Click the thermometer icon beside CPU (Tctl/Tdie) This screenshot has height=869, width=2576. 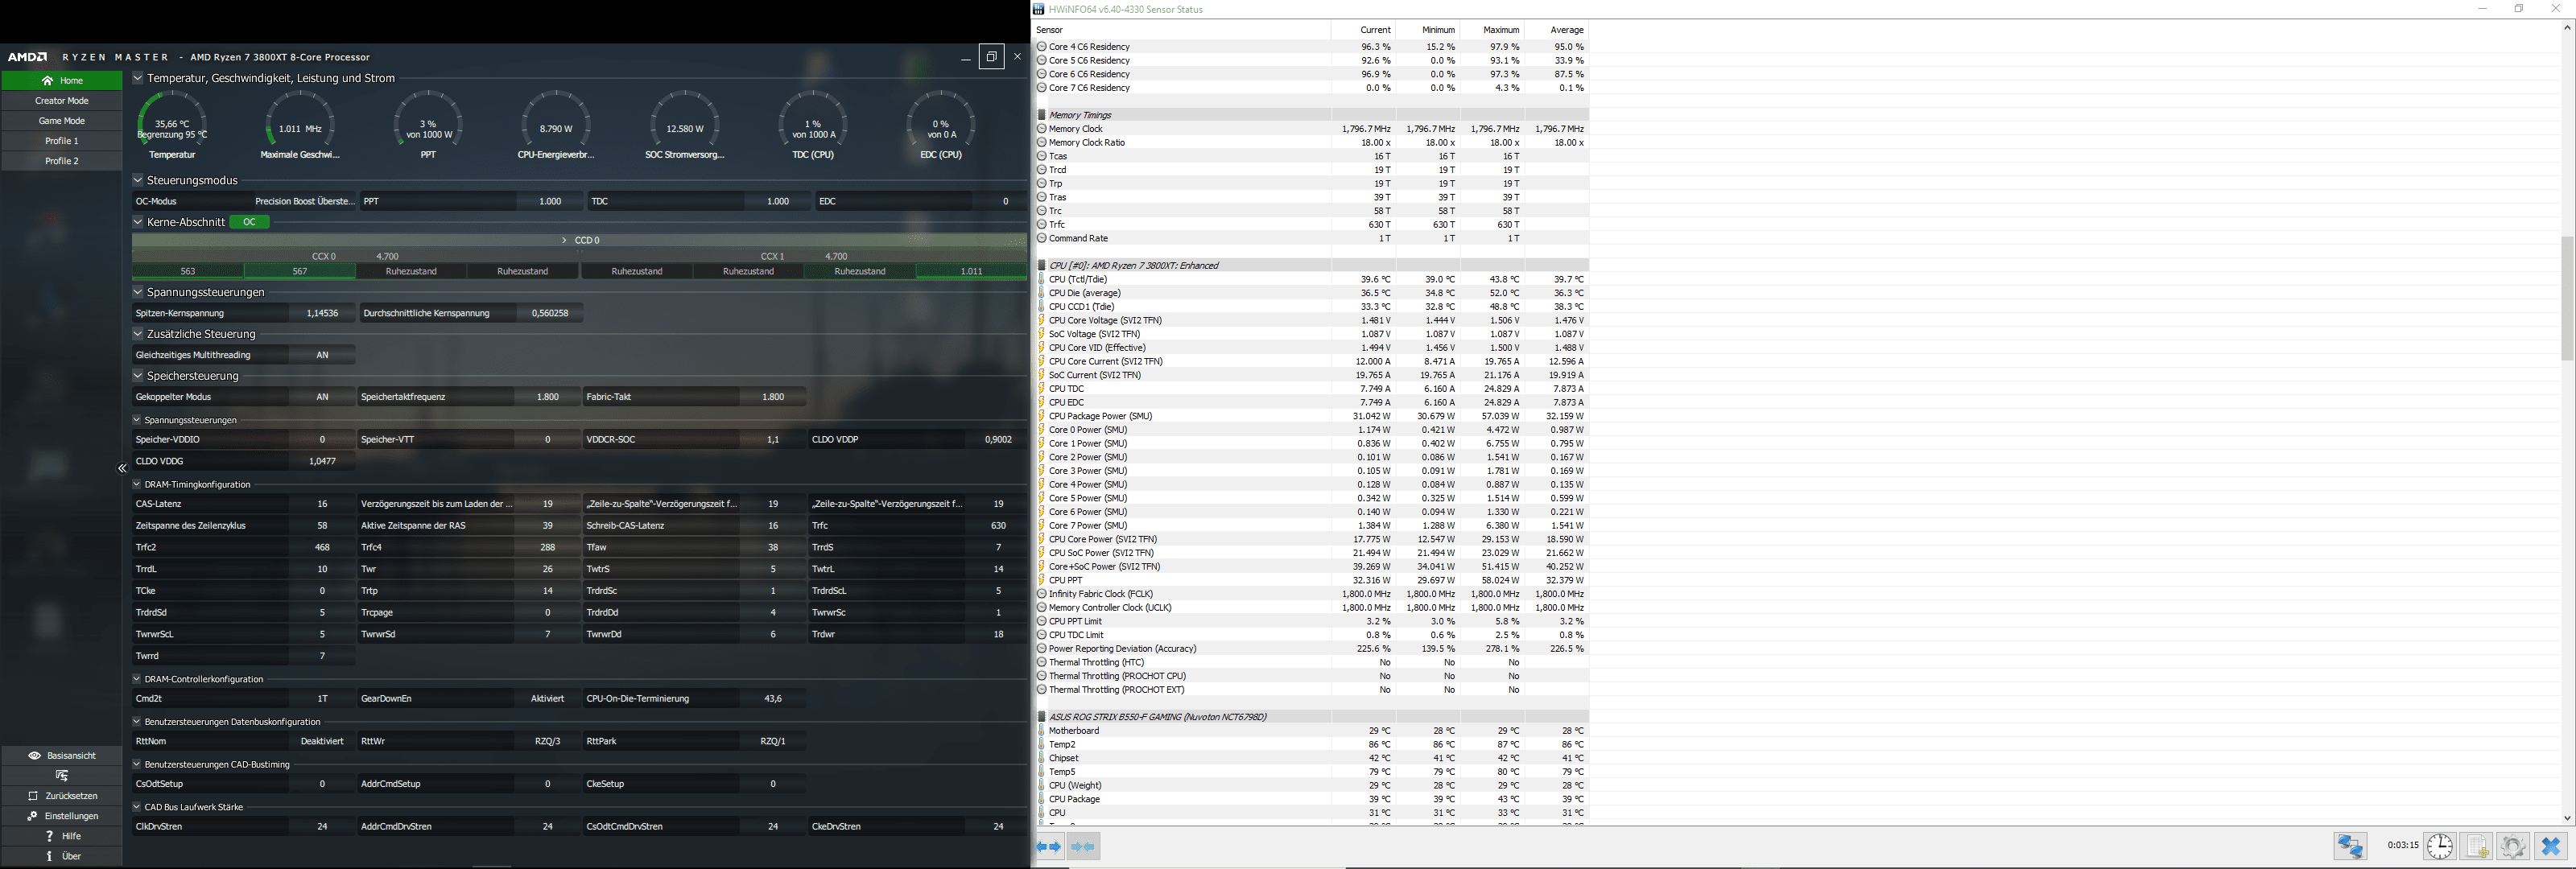pos(1041,279)
